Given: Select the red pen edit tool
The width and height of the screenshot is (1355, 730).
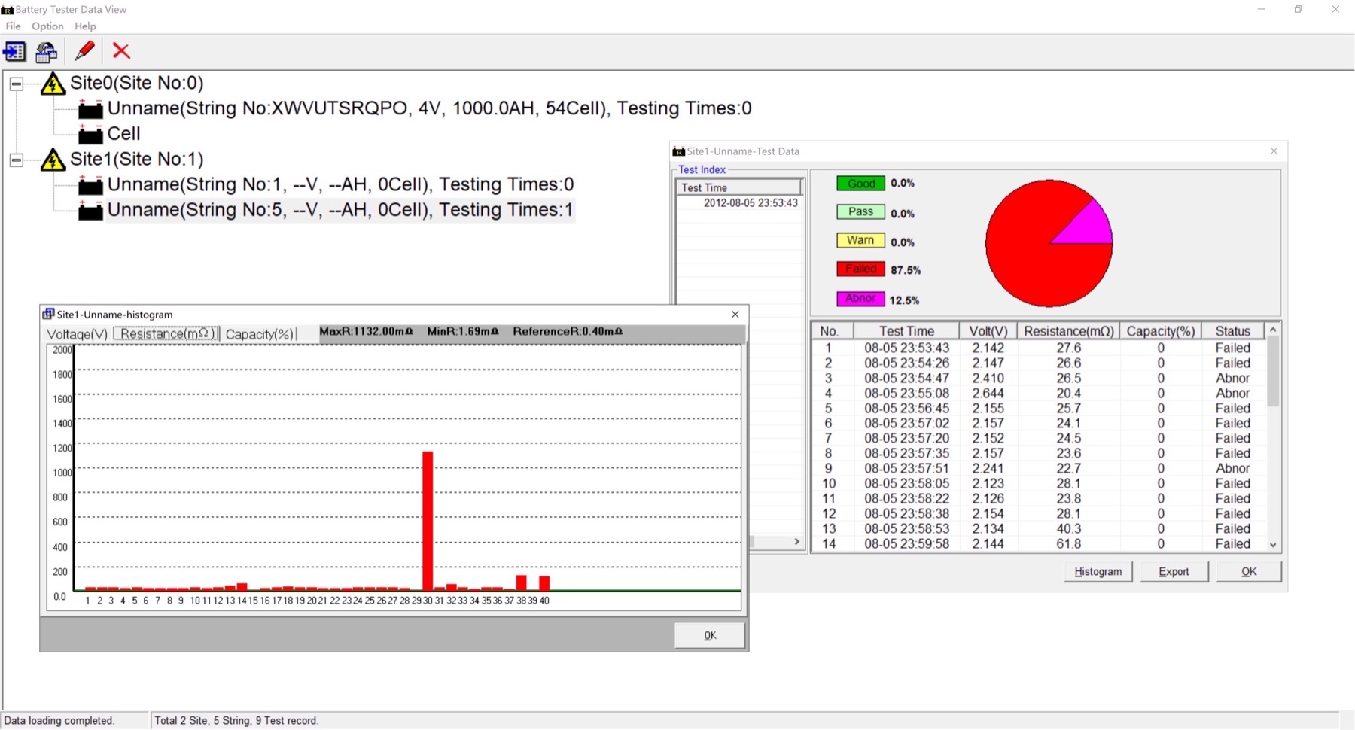Looking at the screenshot, I should (84, 50).
